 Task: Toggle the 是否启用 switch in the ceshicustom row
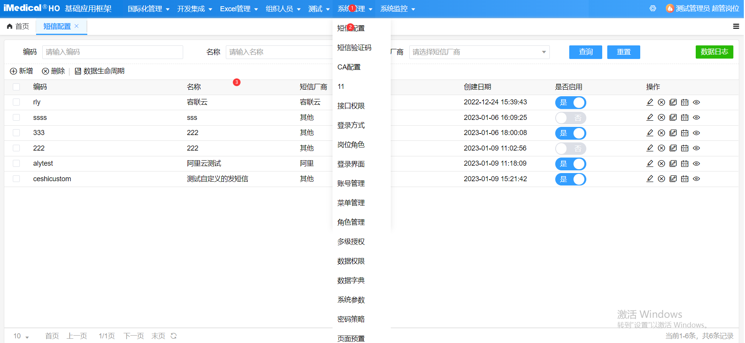pyautogui.click(x=570, y=179)
